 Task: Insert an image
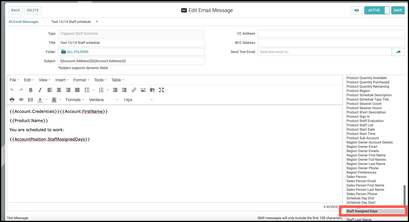(143, 90)
